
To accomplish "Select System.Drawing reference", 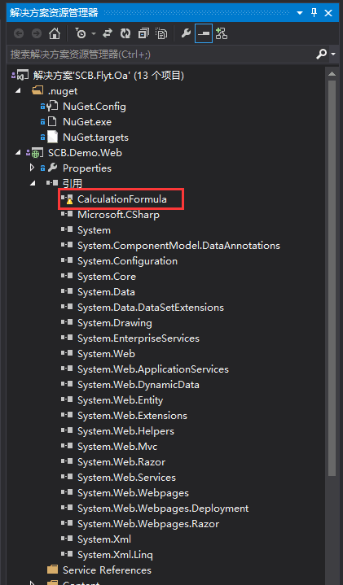I will 115,323.
